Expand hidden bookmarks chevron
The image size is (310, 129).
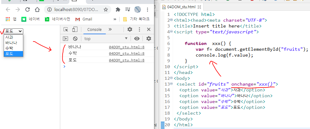pyautogui.click(x=115, y=19)
